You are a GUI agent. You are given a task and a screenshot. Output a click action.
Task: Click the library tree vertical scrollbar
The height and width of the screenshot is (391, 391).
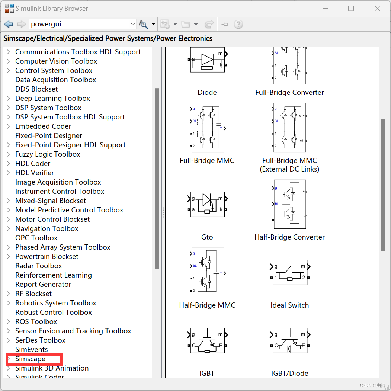[157, 179]
